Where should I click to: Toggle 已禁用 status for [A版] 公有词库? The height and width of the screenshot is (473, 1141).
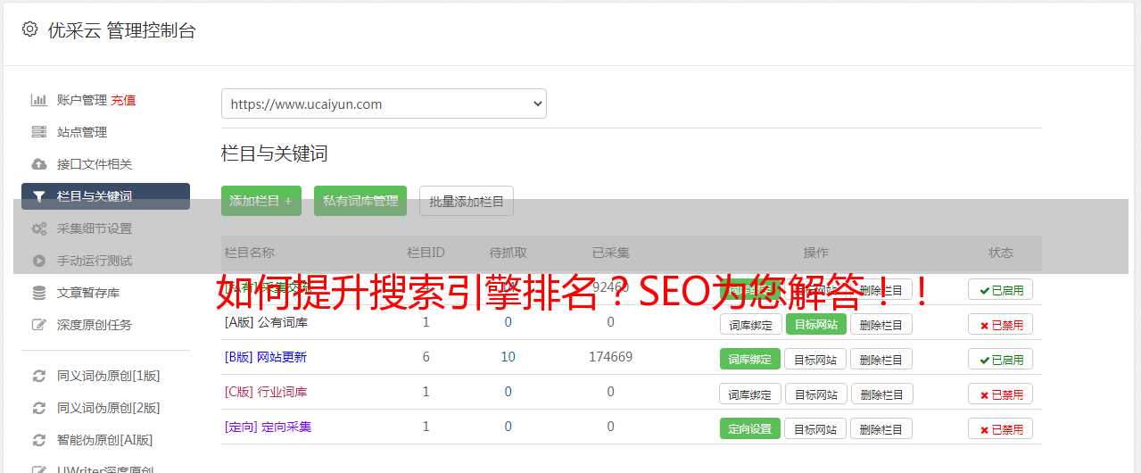(x=1001, y=325)
